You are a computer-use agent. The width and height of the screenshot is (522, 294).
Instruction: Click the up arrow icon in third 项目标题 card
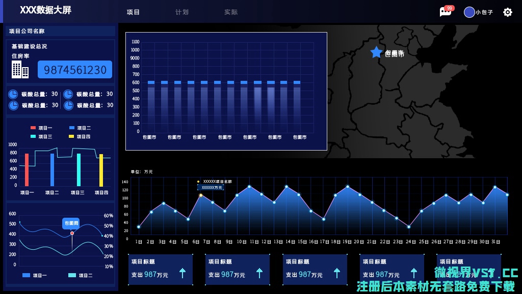tap(337, 274)
